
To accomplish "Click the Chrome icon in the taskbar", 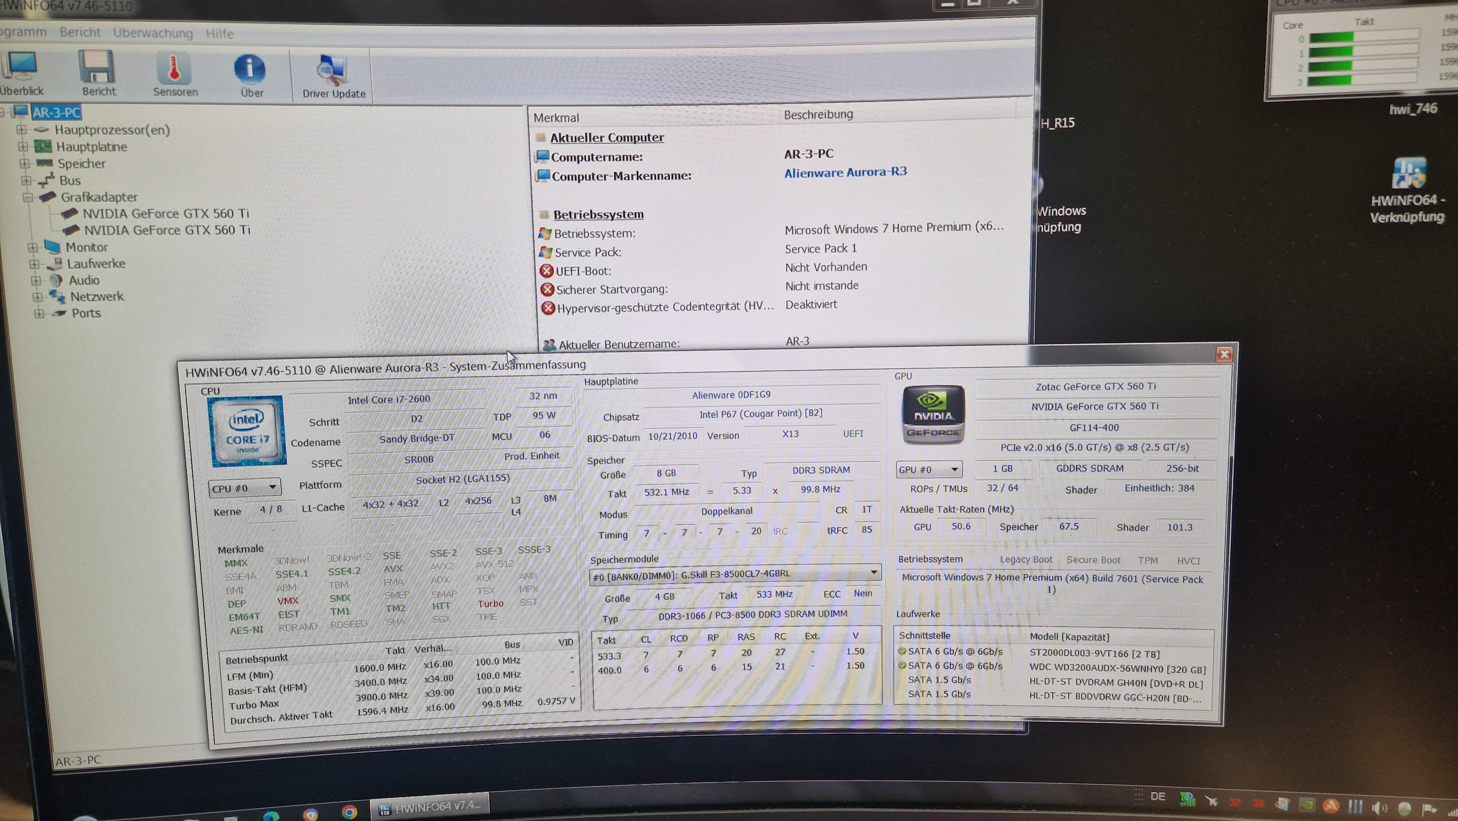I will tap(349, 812).
